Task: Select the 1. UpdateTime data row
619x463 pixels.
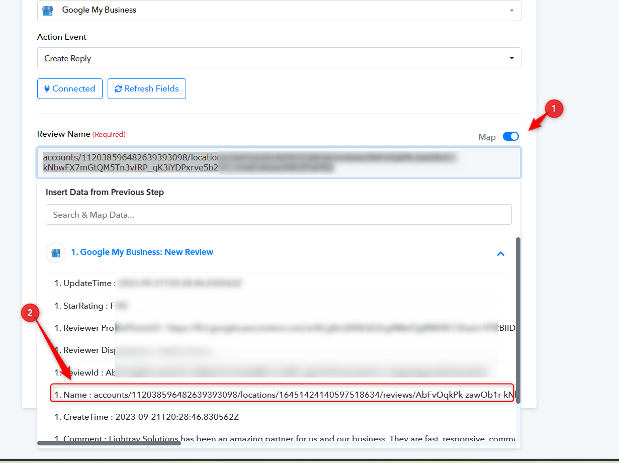Action: coord(277,284)
